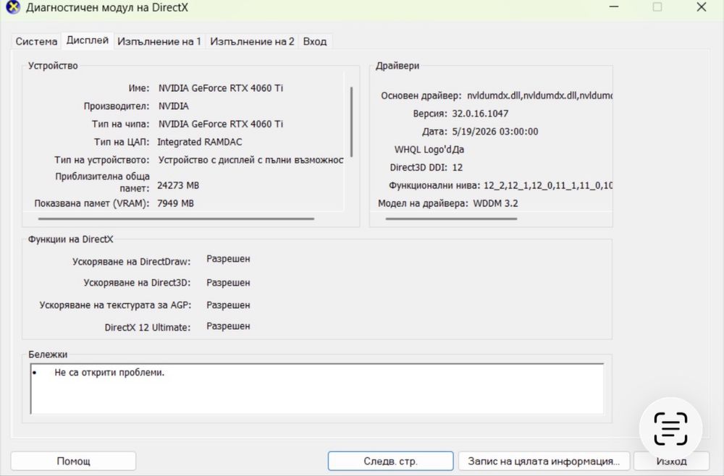Click the horizontal scrollbar in Устройство panel
The width and height of the screenshot is (724, 476).
(176, 218)
